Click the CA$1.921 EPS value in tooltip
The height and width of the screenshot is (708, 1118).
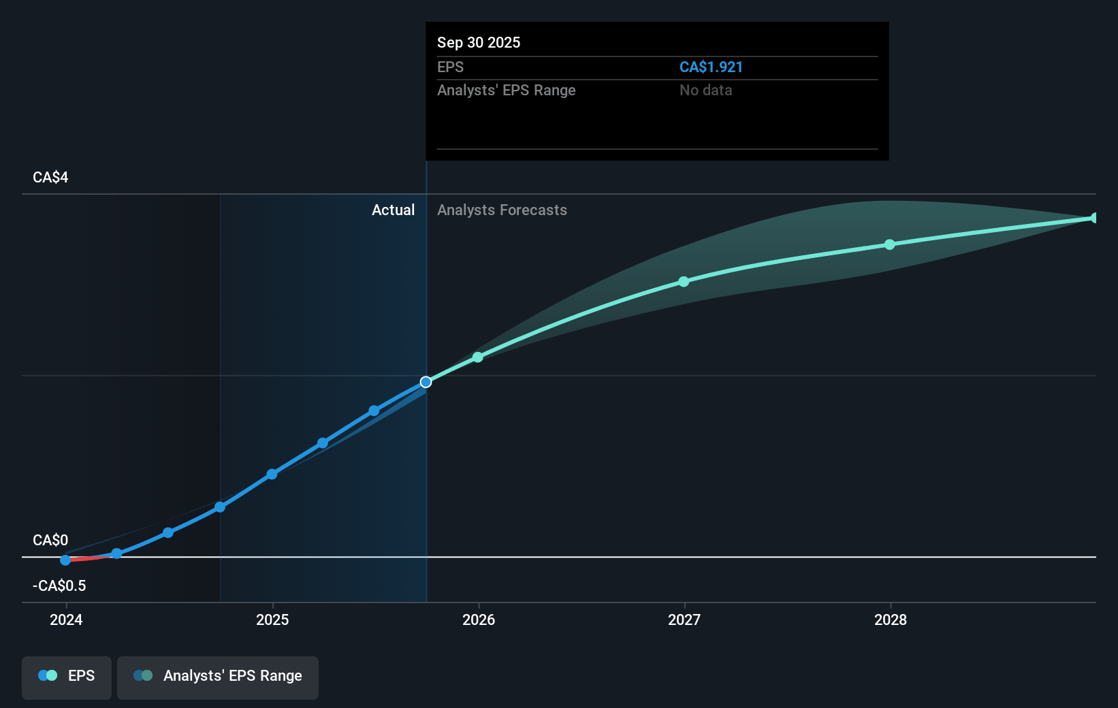711,67
